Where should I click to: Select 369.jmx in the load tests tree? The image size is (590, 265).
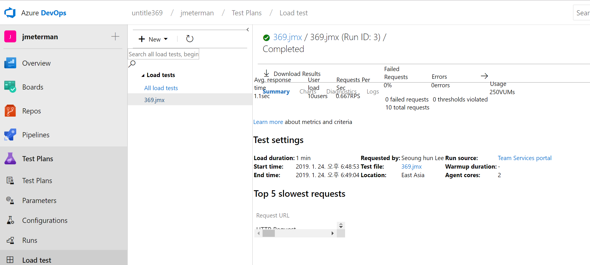pyautogui.click(x=154, y=100)
